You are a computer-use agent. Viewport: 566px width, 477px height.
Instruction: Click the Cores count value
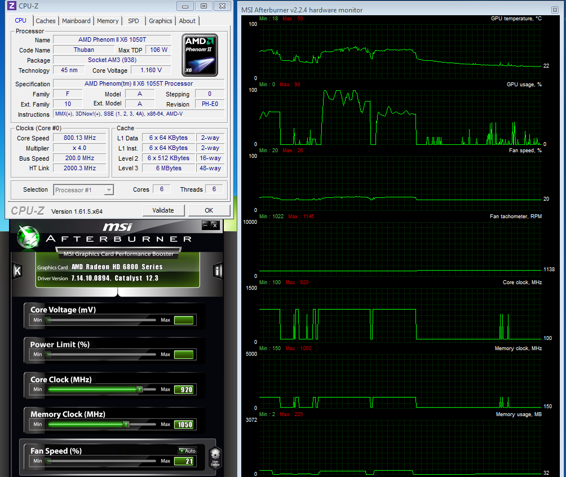pos(162,189)
